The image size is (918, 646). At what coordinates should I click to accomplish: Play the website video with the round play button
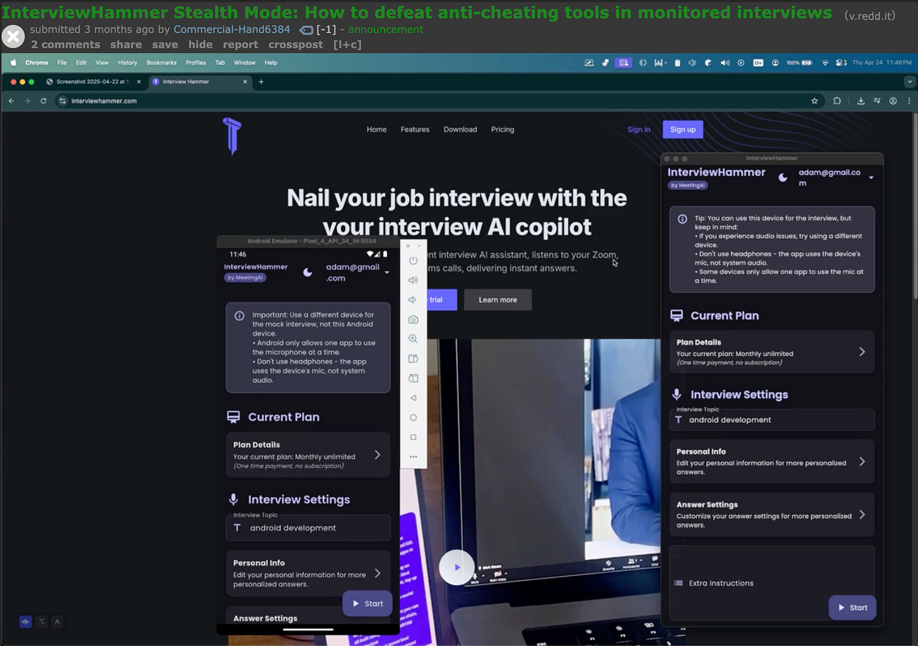coord(457,567)
